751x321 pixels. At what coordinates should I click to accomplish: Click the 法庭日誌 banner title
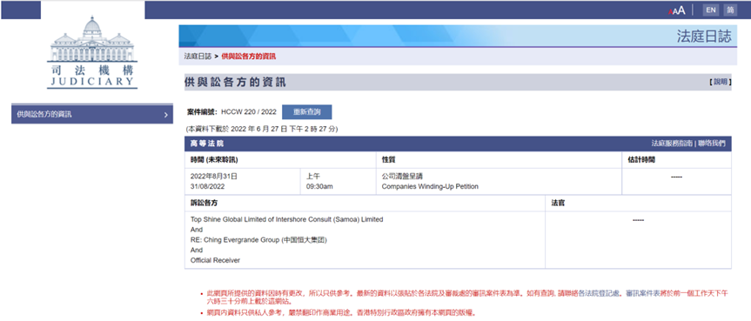704,37
